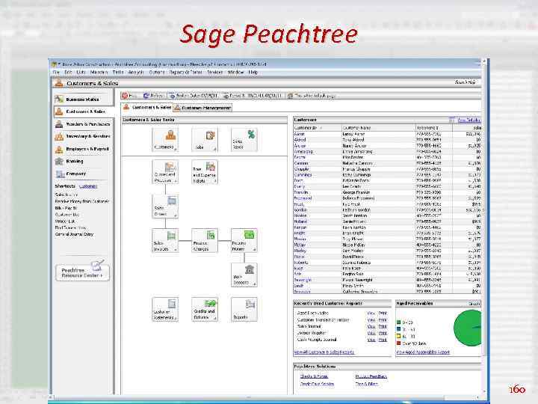Open customer ID Gordon link
The width and height of the screenshot is (538, 404).
300,210
